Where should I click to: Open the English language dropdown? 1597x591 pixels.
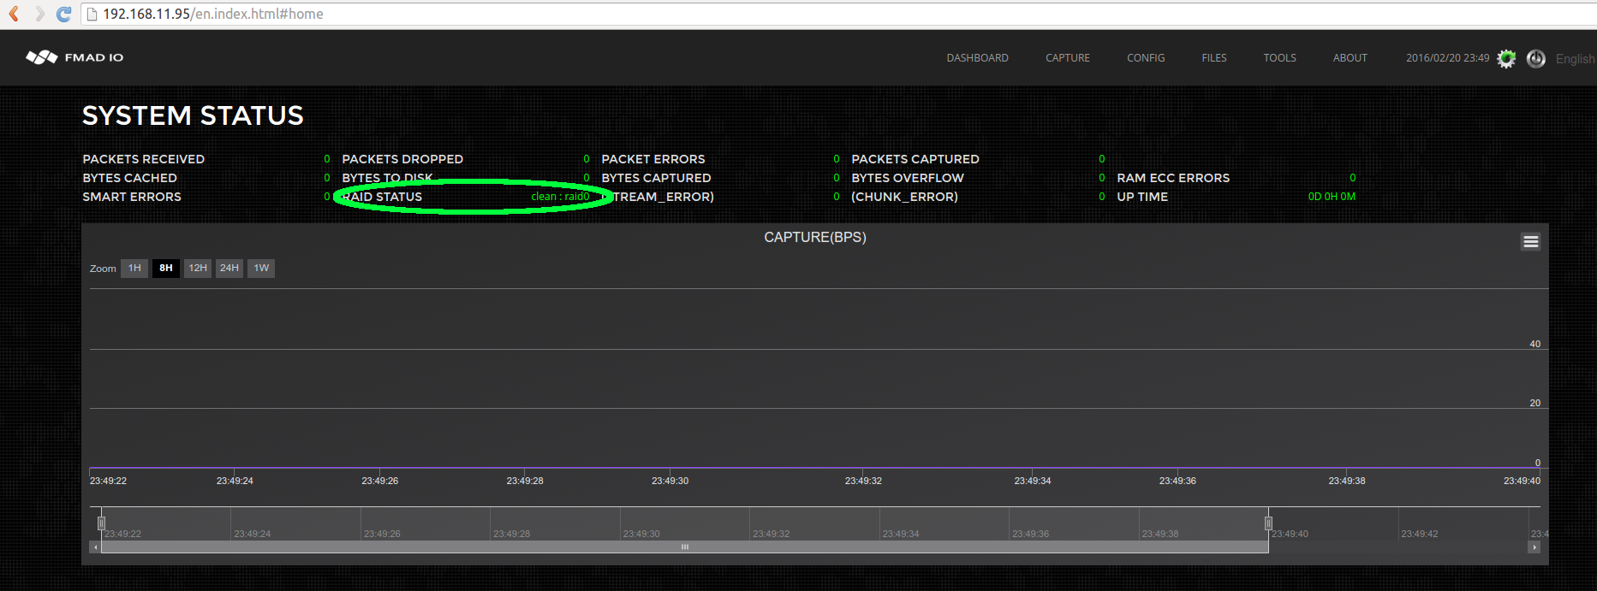1576,58
